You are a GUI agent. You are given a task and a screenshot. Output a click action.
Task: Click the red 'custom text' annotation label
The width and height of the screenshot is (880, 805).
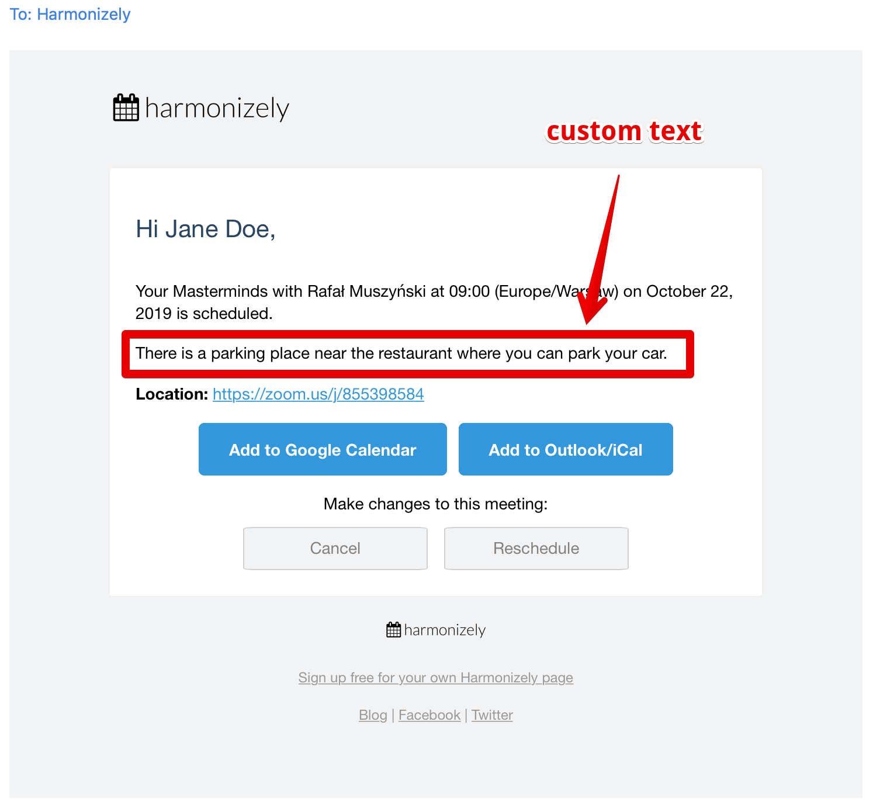point(624,131)
